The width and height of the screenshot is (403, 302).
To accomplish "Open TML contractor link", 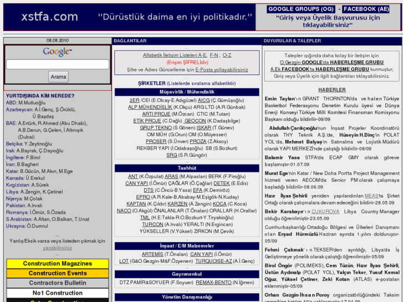I will (145, 218).
